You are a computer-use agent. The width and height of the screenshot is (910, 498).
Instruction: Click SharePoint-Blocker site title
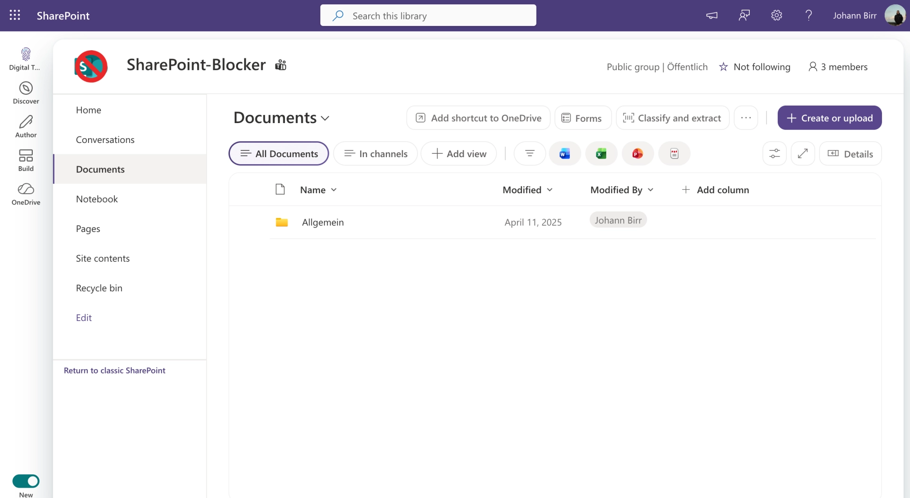[196, 64]
